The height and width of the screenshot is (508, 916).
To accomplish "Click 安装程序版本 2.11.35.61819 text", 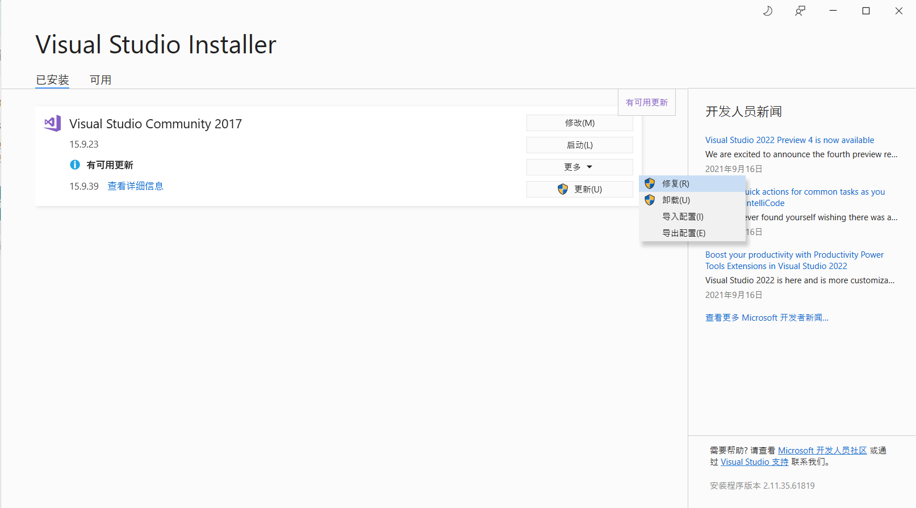I will tap(762, 486).
